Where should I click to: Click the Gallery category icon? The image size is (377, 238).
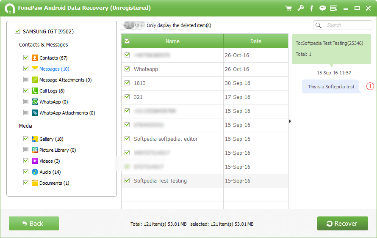(35, 139)
